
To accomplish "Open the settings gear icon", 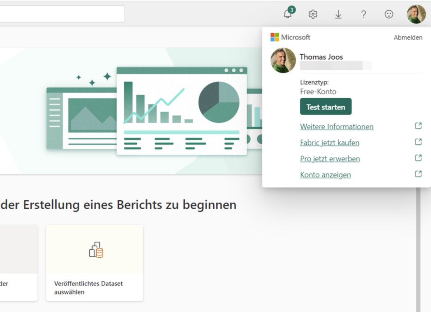I will click(x=313, y=14).
